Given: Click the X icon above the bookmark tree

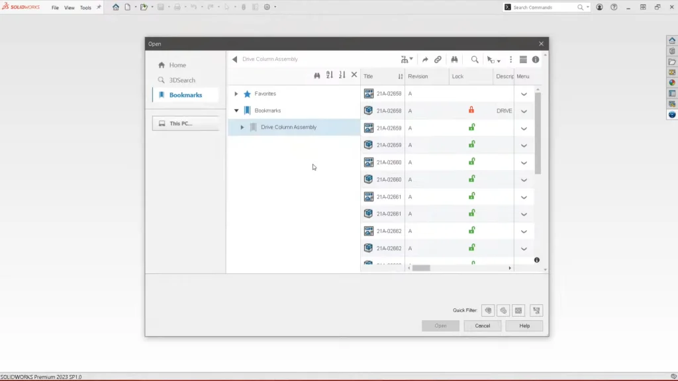Looking at the screenshot, I should click(x=354, y=75).
